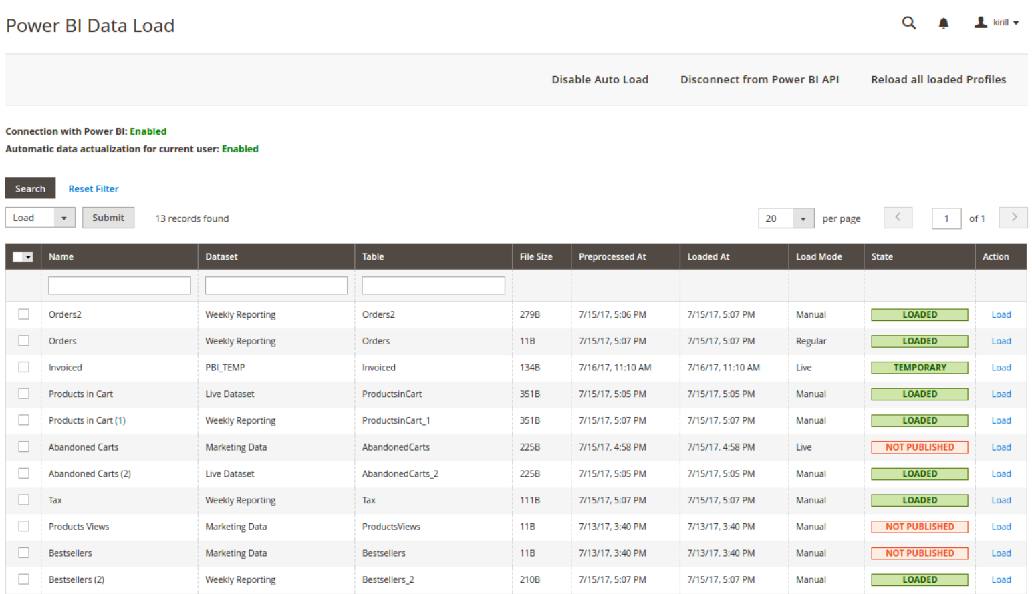This screenshot has height=594, width=1032.
Task: Sort by State column header
Action: tap(882, 256)
